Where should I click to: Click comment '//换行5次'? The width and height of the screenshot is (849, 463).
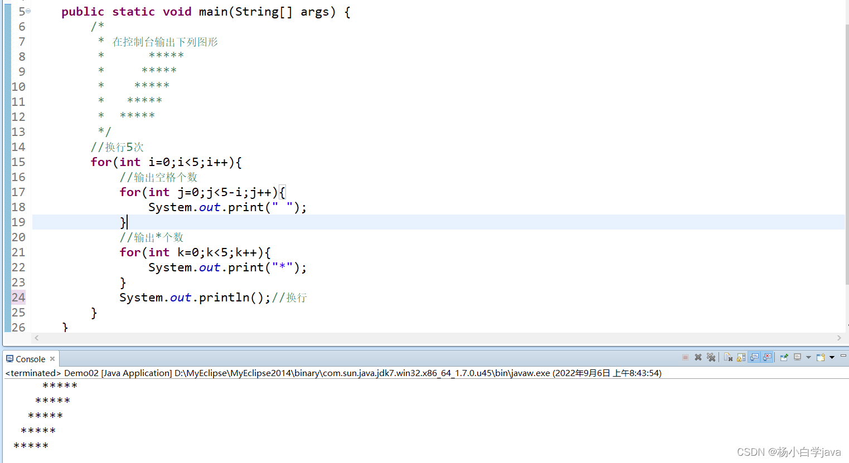(x=117, y=147)
